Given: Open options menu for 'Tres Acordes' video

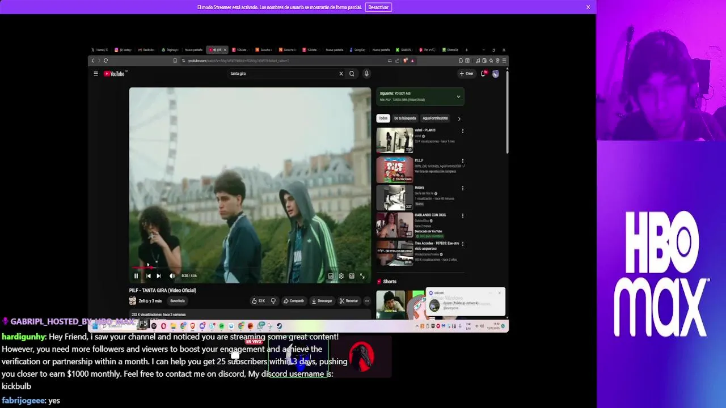Looking at the screenshot, I should tap(462, 244).
